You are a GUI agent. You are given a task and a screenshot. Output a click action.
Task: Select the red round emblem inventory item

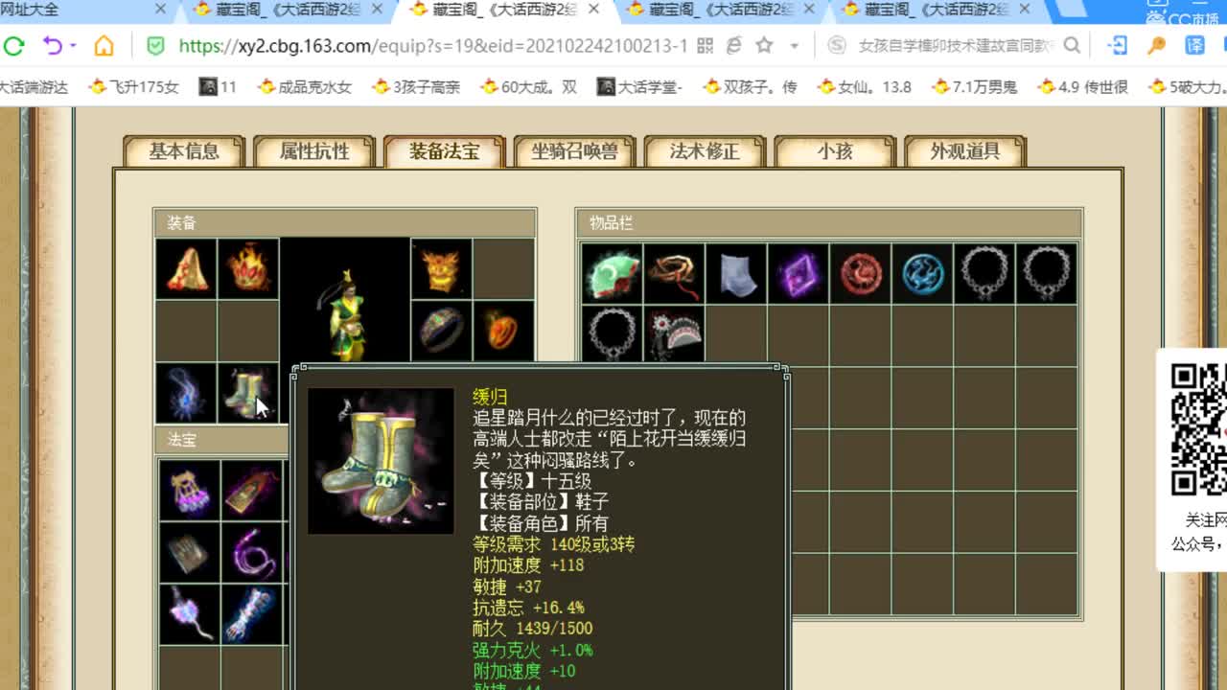pos(861,273)
